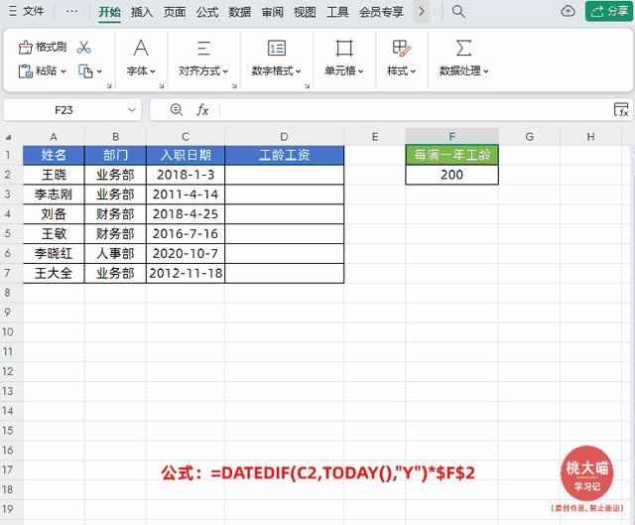The width and height of the screenshot is (635, 525).
Task: Open the 审阅 tab
Action: pyautogui.click(x=273, y=12)
